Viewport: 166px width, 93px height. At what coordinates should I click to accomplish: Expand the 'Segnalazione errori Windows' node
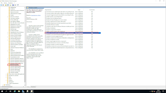(8, 32)
